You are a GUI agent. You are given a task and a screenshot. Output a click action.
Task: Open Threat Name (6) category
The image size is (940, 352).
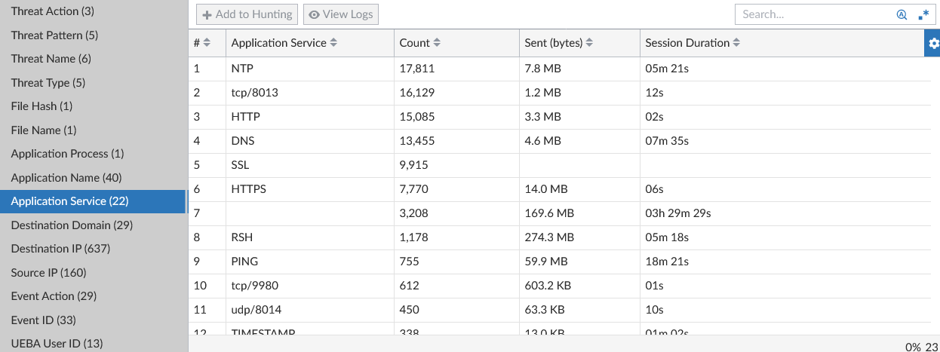coord(51,59)
